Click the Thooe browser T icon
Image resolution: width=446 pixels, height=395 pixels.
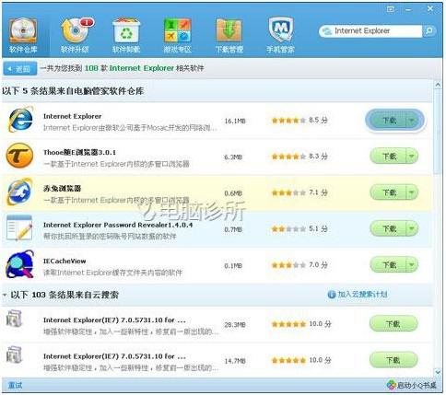[19, 156]
